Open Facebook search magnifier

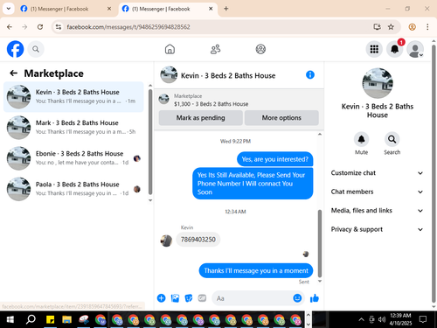coord(36,49)
